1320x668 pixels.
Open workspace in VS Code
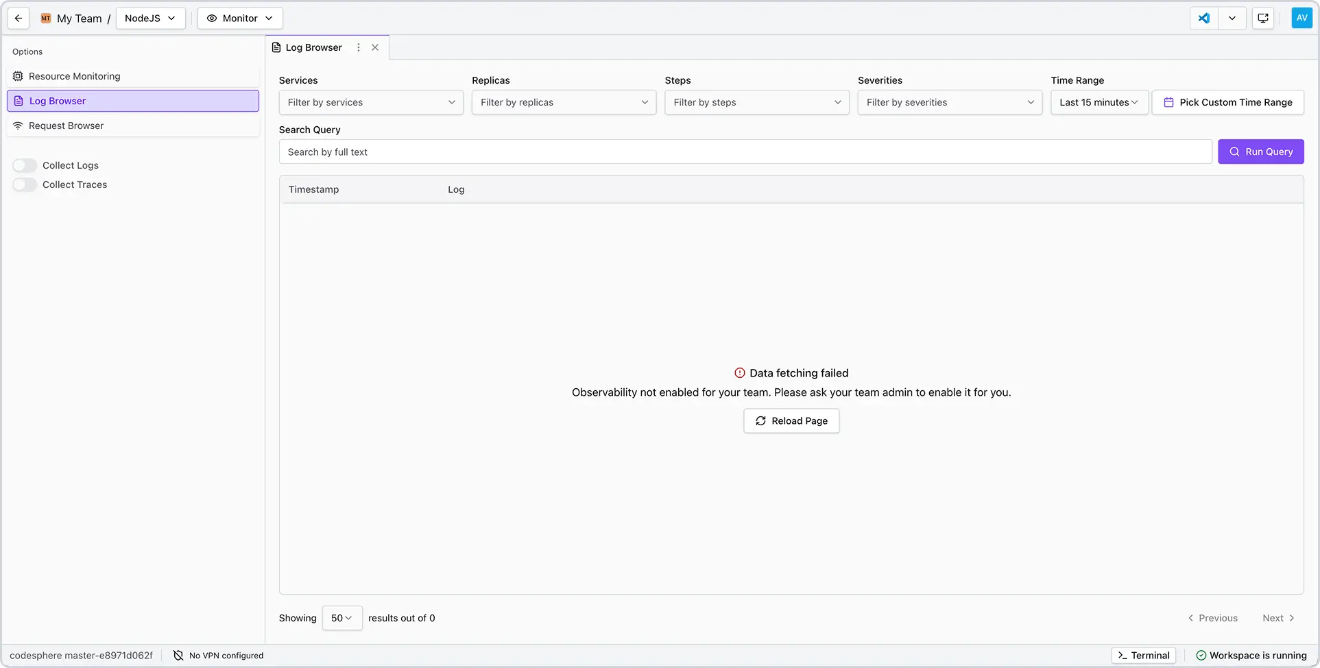pos(1203,18)
